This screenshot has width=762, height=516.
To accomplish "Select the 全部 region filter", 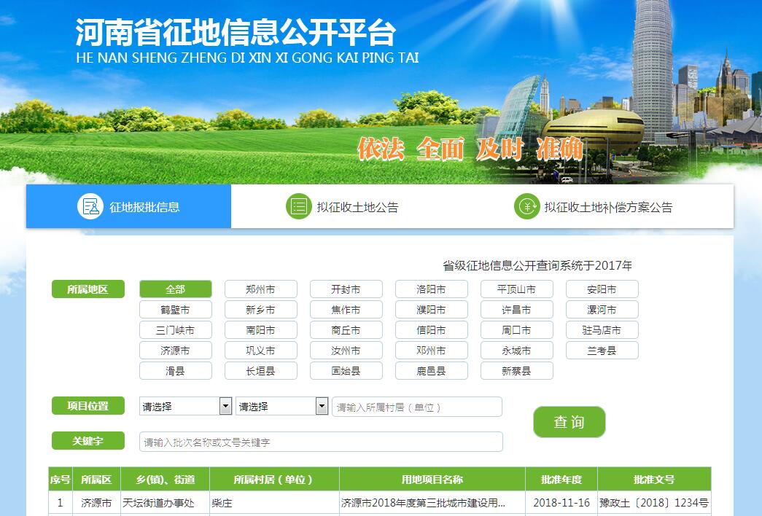I will [175, 289].
